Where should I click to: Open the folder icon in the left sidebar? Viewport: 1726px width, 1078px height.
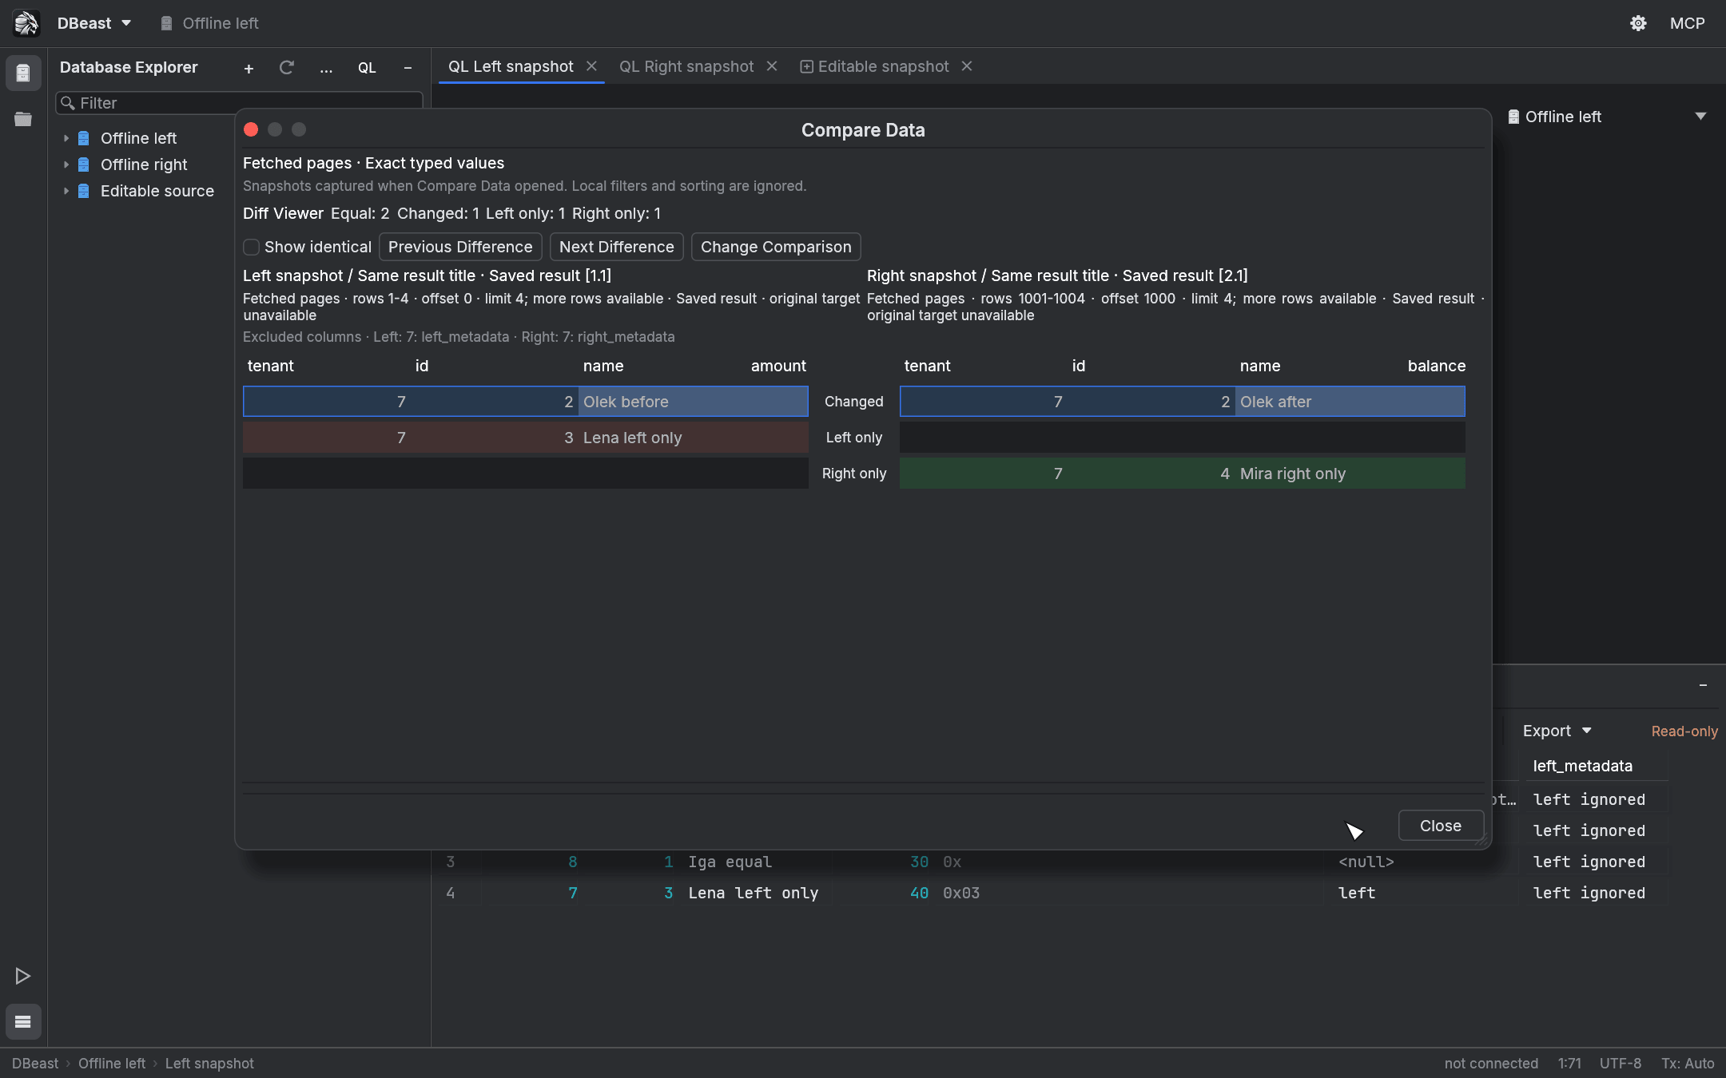pyautogui.click(x=23, y=119)
